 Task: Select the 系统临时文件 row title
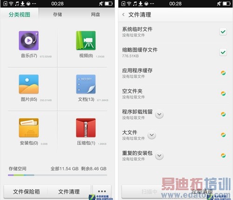click(x=137, y=29)
